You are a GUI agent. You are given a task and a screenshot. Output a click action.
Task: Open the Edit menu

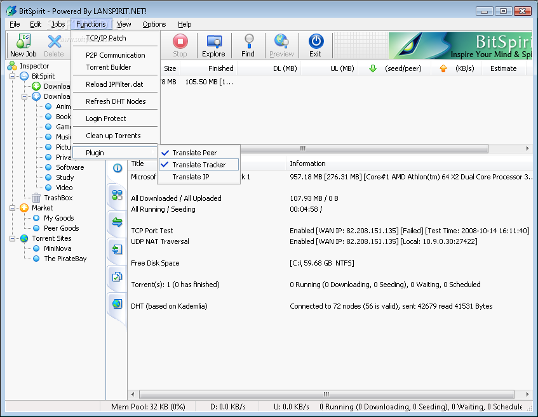coord(36,24)
